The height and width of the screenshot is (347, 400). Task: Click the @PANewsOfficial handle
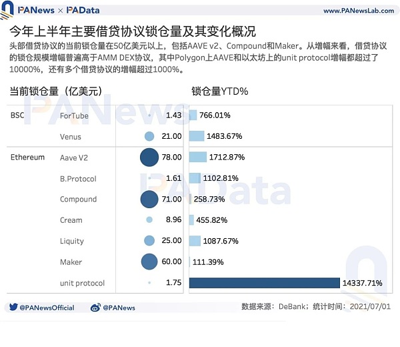tap(47, 308)
